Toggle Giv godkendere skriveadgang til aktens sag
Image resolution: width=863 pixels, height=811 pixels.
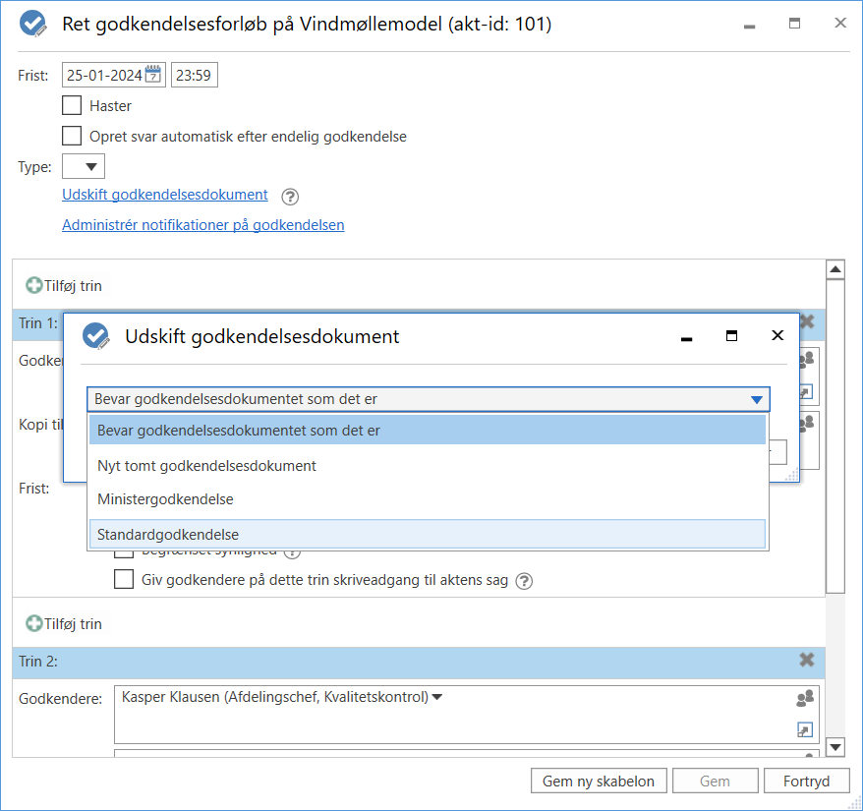(124, 579)
